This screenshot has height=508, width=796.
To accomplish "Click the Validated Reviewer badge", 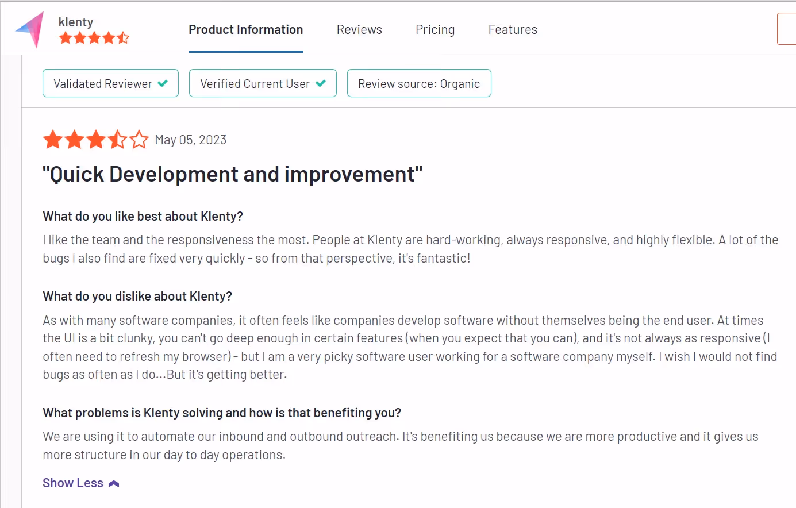I will point(110,83).
